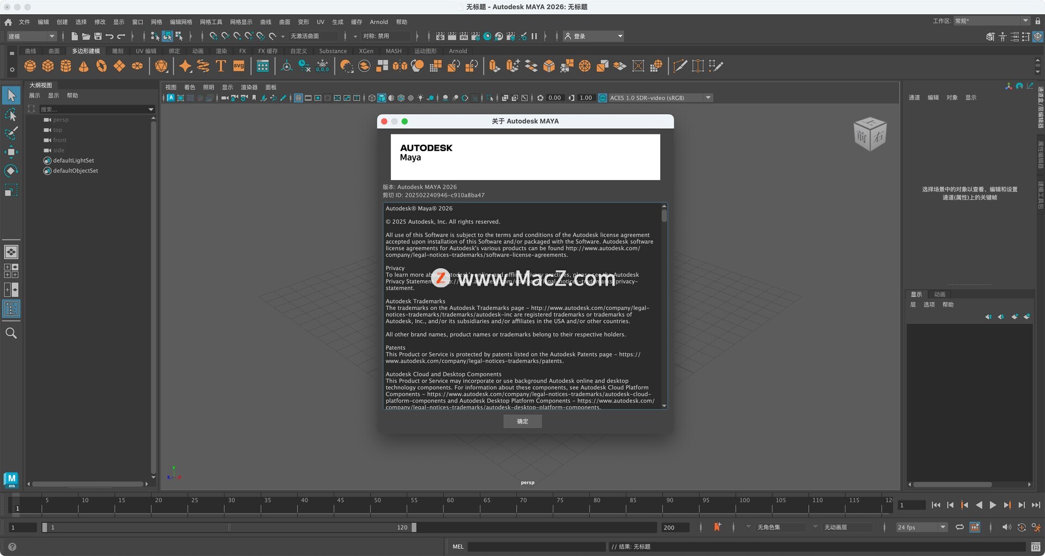Toggle cached playback icon

(975, 527)
